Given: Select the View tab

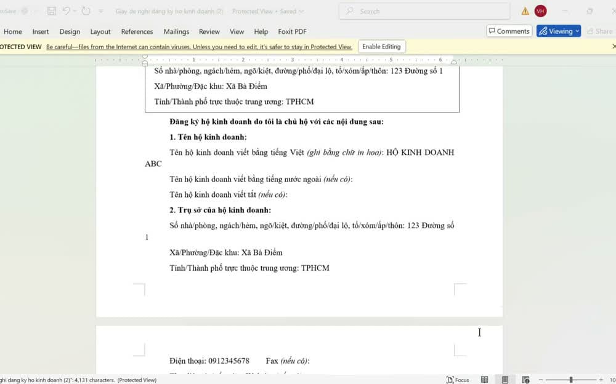Looking at the screenshot, I should [237, 31].
